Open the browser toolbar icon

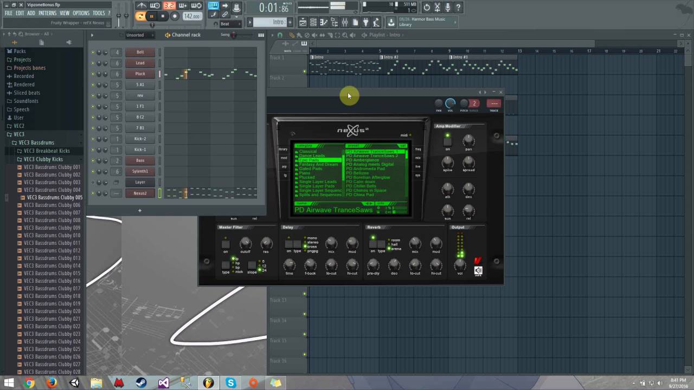335,22
